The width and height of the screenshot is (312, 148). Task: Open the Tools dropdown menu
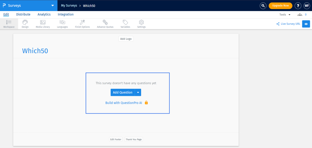[285, 14]
